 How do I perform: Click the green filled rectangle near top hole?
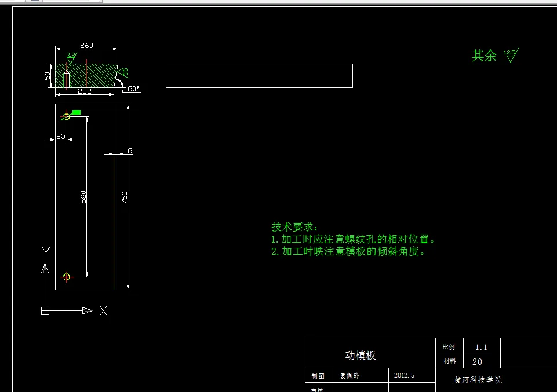point(77,112)
